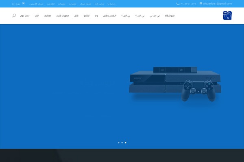Open the ایکس باکس menu item

[109, 16]
